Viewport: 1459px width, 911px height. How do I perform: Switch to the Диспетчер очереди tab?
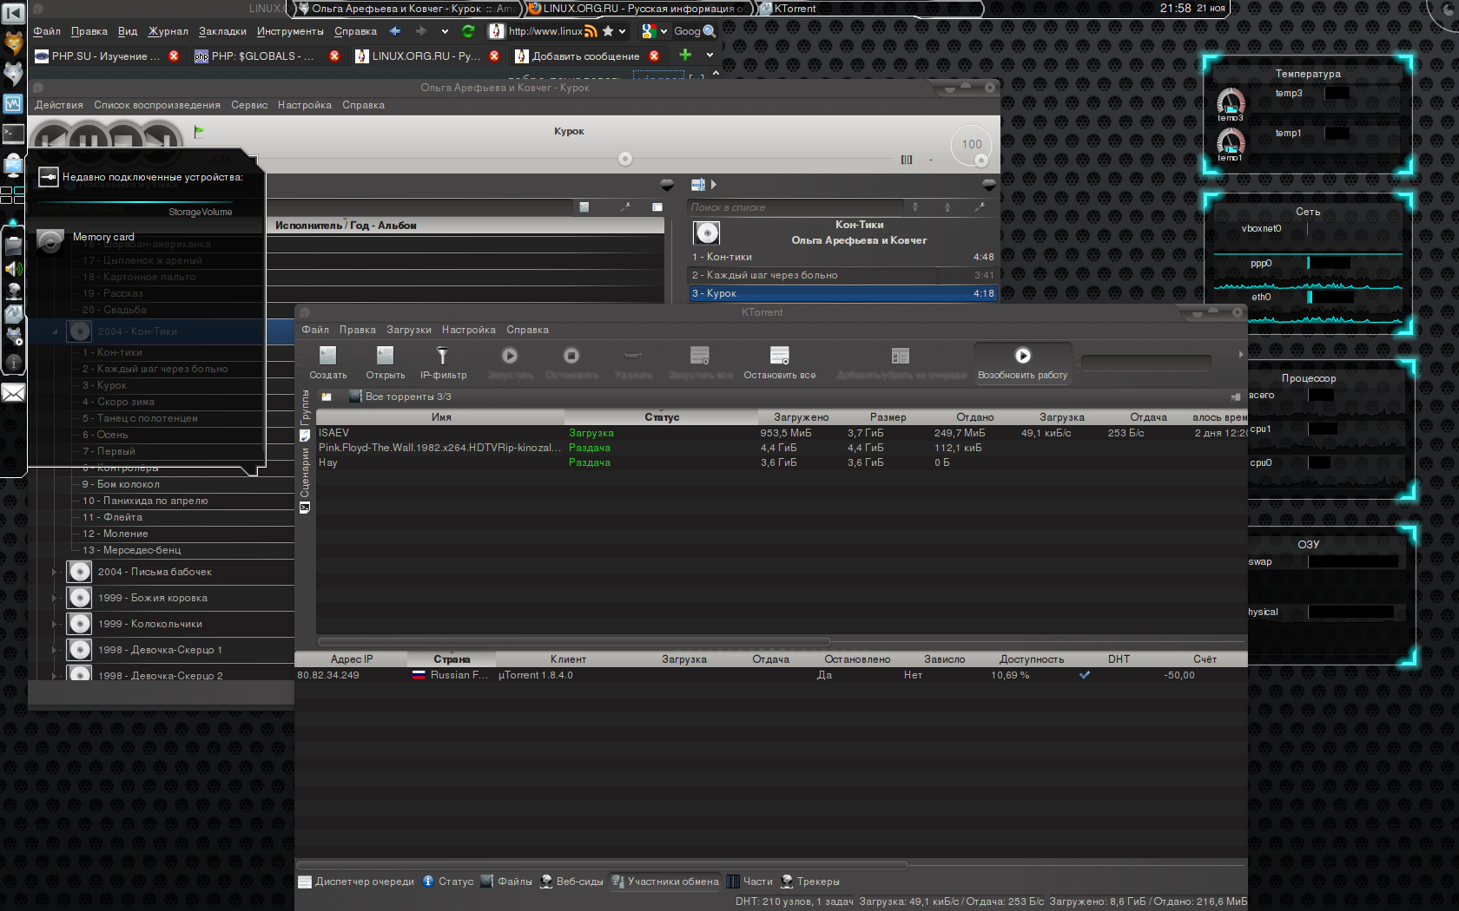pyautogui.click(x=356, y=882)
